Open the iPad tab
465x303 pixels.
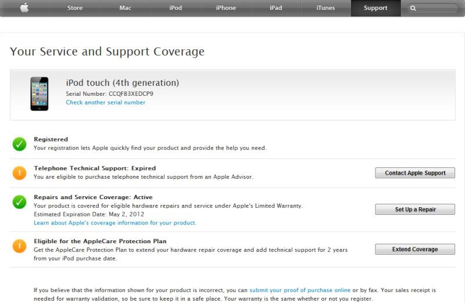click(x=276, y=8)
